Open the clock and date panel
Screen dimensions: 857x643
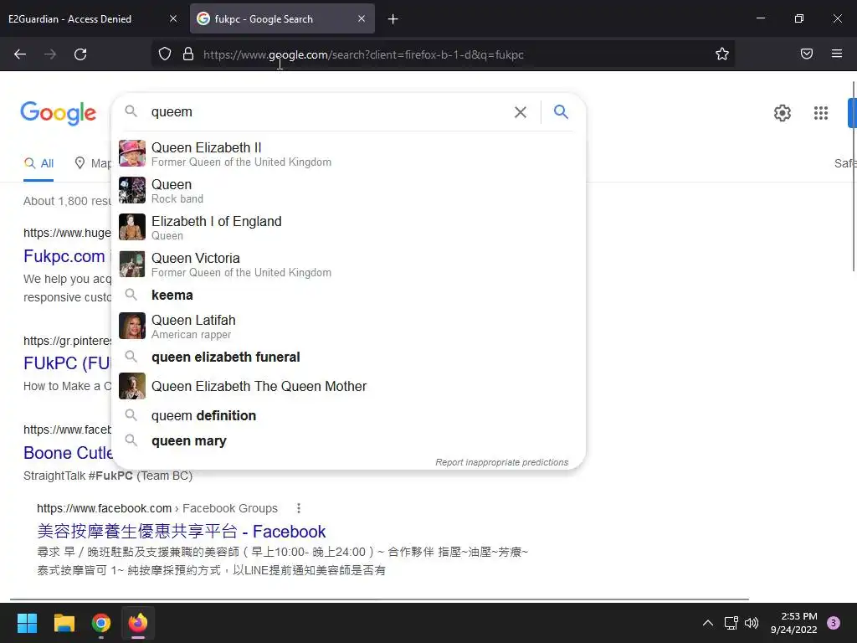pyautogui.click(x=793, y=623)
